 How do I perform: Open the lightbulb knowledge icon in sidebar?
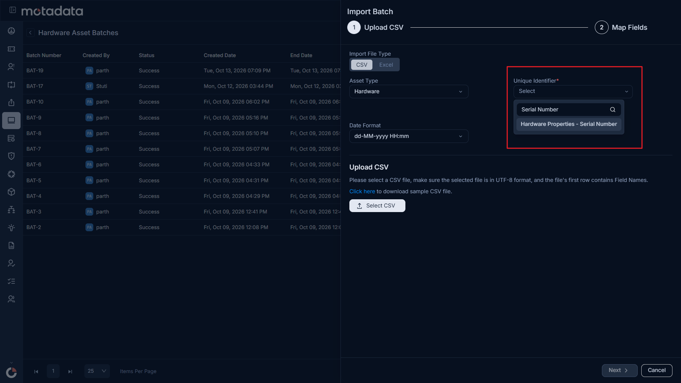11,228
